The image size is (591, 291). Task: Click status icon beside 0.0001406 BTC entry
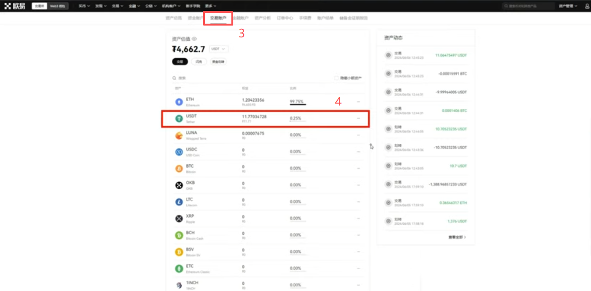coord(388,110)
